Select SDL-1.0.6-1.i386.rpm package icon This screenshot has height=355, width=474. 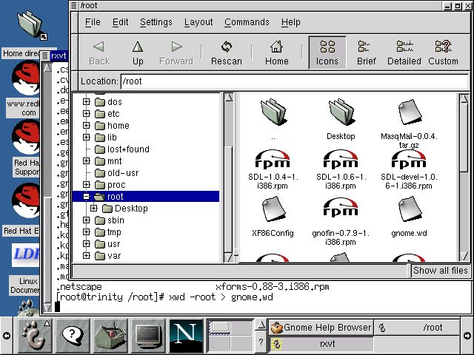pos(341,159)
